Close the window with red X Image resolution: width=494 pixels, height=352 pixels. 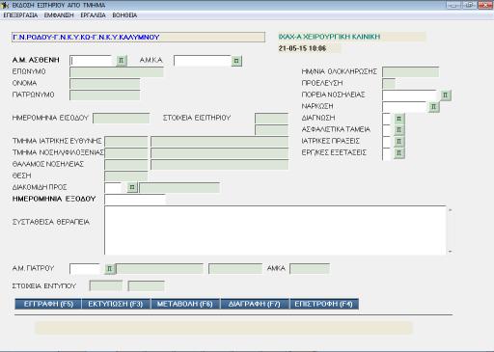(x=485, y=5)
